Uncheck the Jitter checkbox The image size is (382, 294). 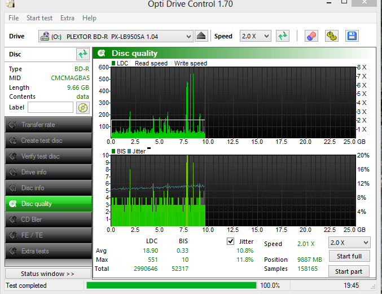[x=230, y=242]
